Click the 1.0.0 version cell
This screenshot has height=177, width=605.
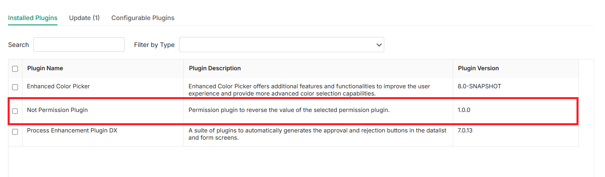click(x=464, y=110)
